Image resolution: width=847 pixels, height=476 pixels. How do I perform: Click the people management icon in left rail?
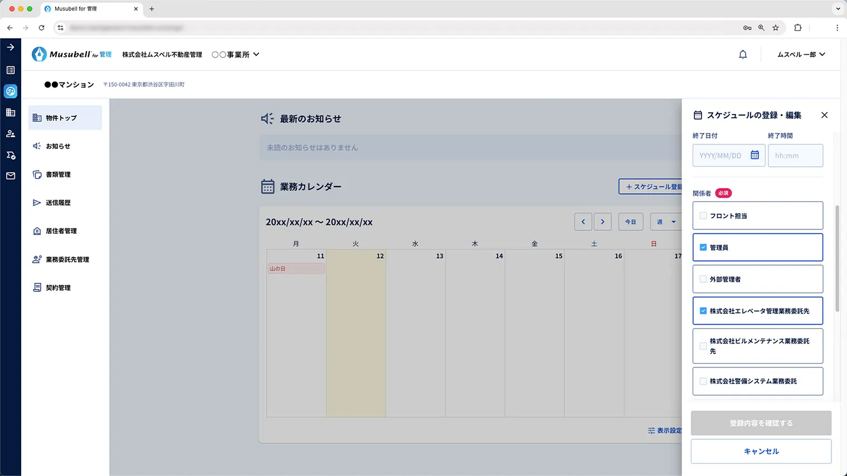(x=10, y=133)
